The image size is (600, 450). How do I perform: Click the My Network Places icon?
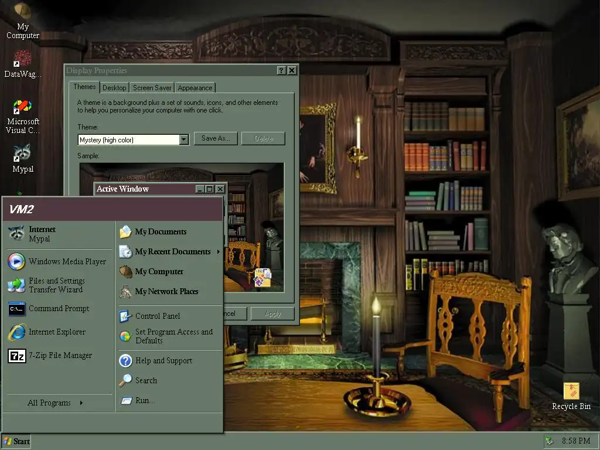tap(125, 292)
